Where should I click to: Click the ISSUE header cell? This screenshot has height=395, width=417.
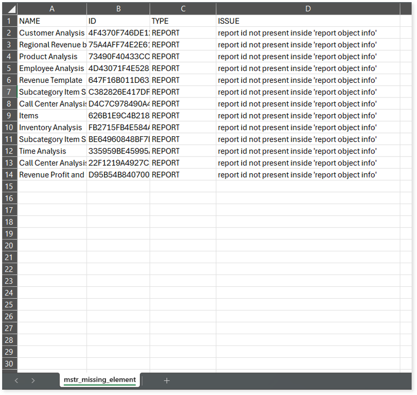coord(308,21)
